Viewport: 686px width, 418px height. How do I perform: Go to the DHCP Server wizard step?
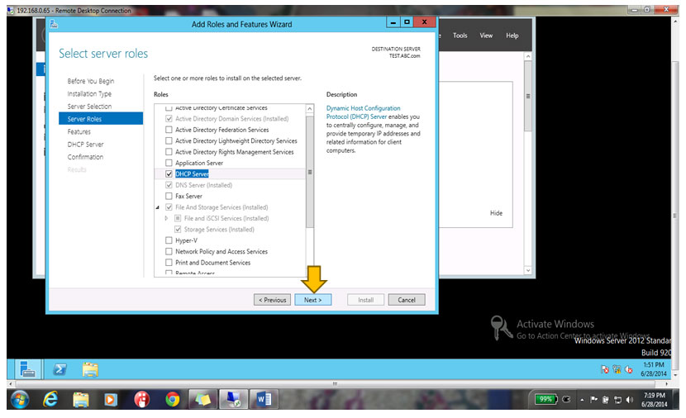coord(85,145)
